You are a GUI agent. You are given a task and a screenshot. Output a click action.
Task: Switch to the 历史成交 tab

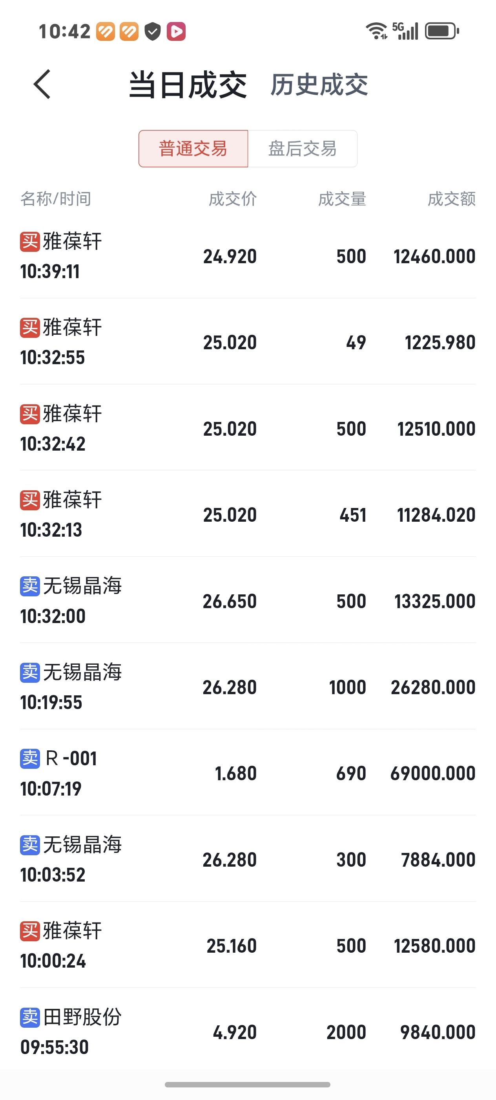(319, 84)
